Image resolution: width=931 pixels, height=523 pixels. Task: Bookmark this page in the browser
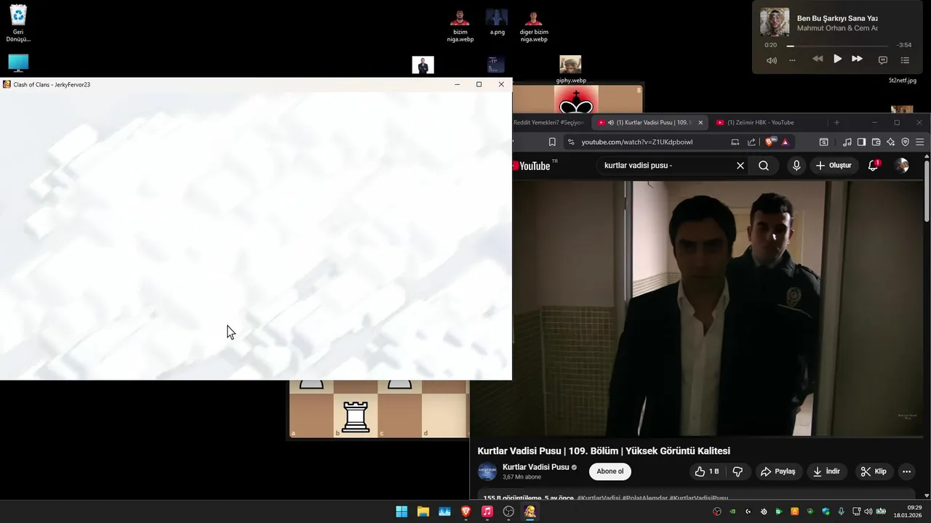[x=552, y=142]
